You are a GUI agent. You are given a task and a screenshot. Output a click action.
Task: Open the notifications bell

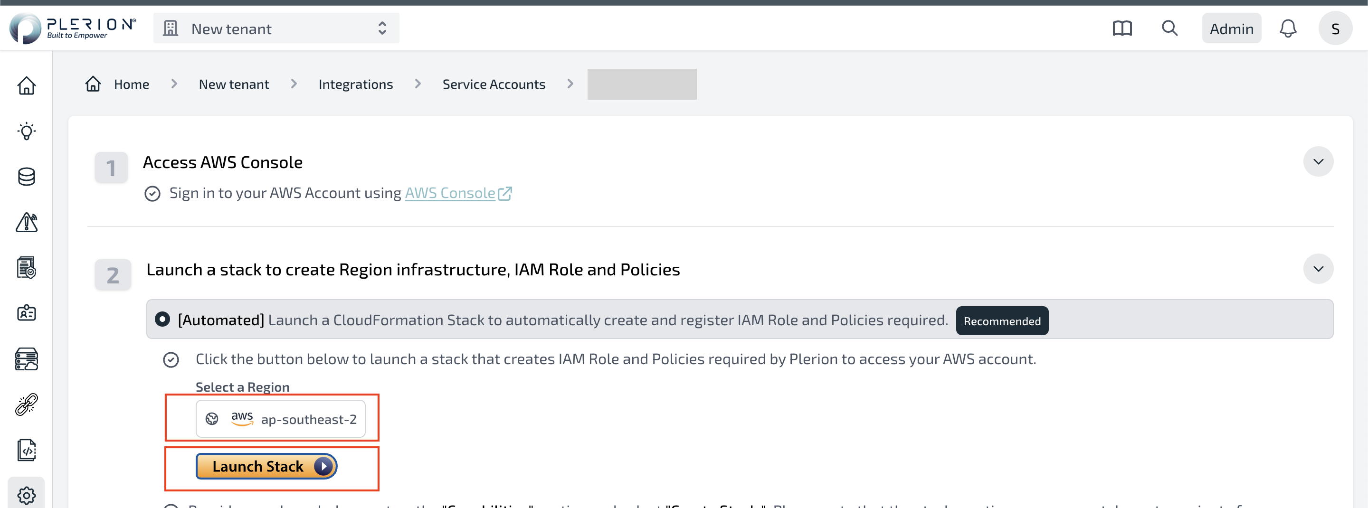(1288, 28)
